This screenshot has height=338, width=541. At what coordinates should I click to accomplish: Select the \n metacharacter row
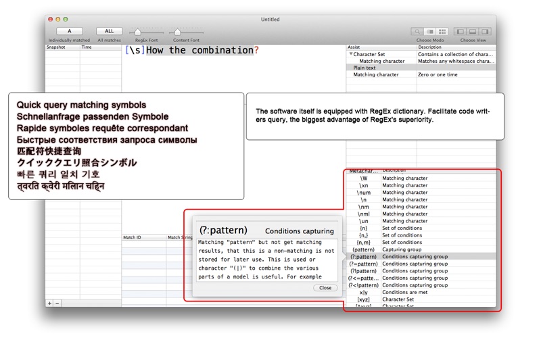point(421,199)
